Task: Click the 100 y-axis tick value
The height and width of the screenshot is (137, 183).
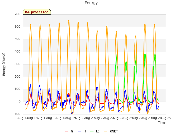Action: tap(17, 89)
